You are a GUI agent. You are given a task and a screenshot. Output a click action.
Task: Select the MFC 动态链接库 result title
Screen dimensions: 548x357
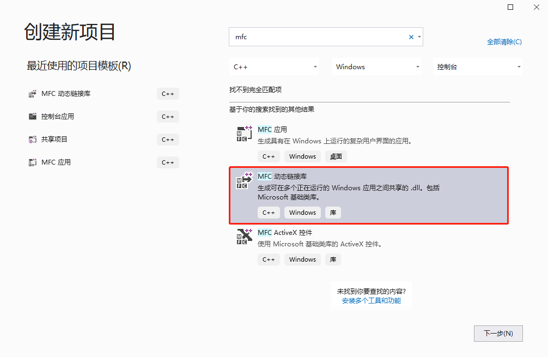pyautogui.click(x=282, y=177)
